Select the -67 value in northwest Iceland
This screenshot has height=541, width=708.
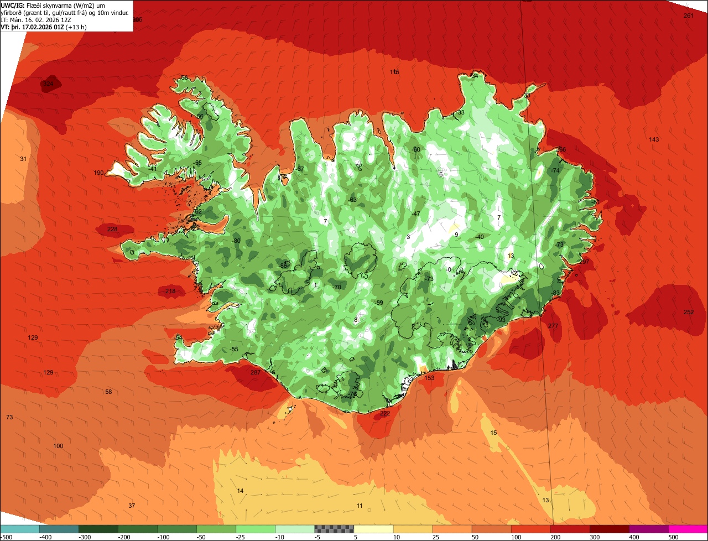300,169
